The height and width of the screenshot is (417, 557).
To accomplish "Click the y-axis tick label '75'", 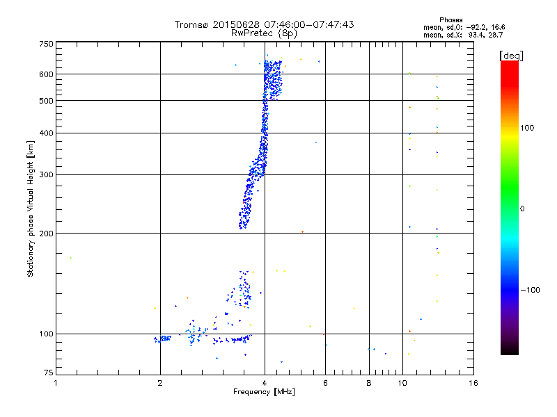I will coord(49,373).
